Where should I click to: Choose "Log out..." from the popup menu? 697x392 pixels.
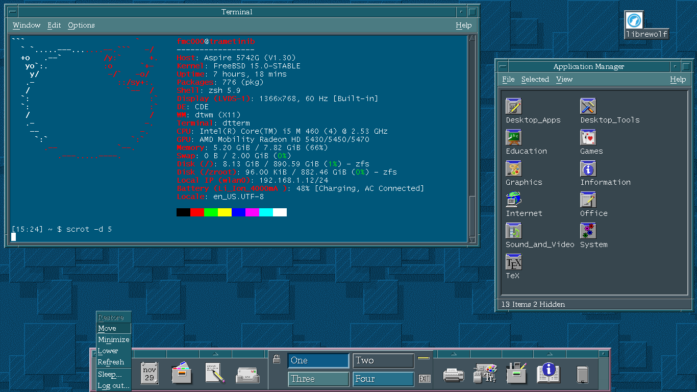tap(113, 386)
